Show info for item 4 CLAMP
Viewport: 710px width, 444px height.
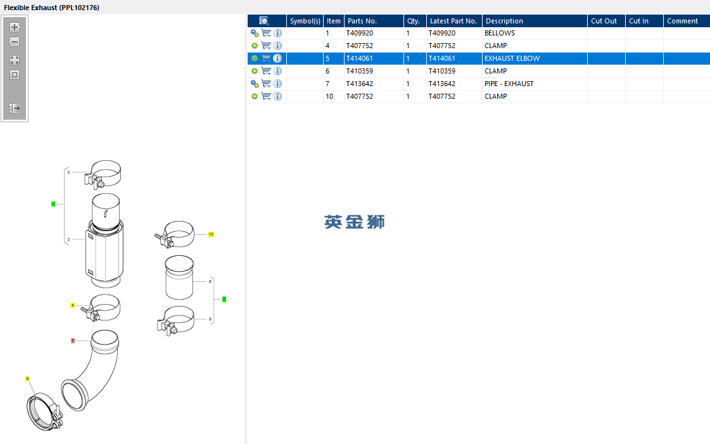coord(277,46)
